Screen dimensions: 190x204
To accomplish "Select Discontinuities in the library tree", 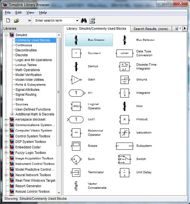I will (x=26, y=50).
